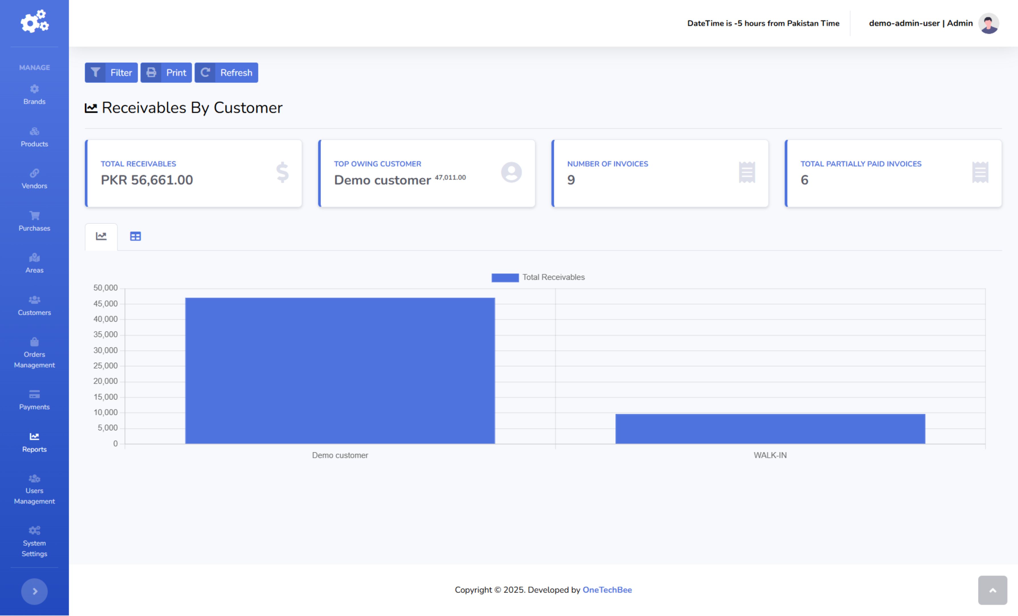The width and height of the screenshot is (1018, 616).
Task: Switch to the table view tab
Action: [x=135, y=236]
